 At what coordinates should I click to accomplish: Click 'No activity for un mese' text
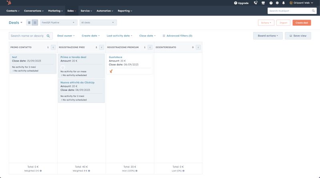[x=74, y=72]
